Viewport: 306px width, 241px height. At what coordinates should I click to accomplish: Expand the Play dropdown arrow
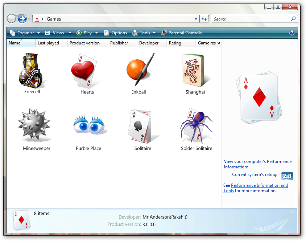[x=96, y=33]
